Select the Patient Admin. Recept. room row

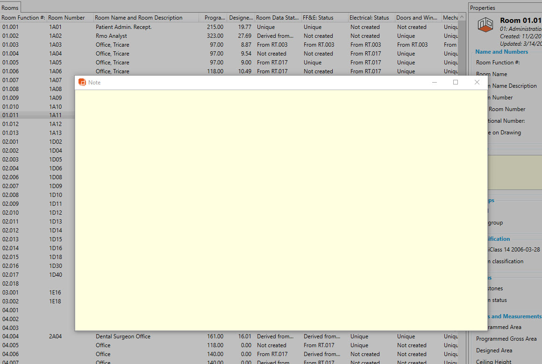click(124, 27)
